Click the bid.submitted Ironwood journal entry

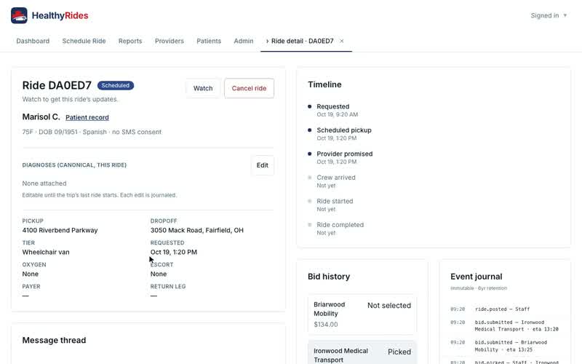pyautogui.click(x=504, y=325)
